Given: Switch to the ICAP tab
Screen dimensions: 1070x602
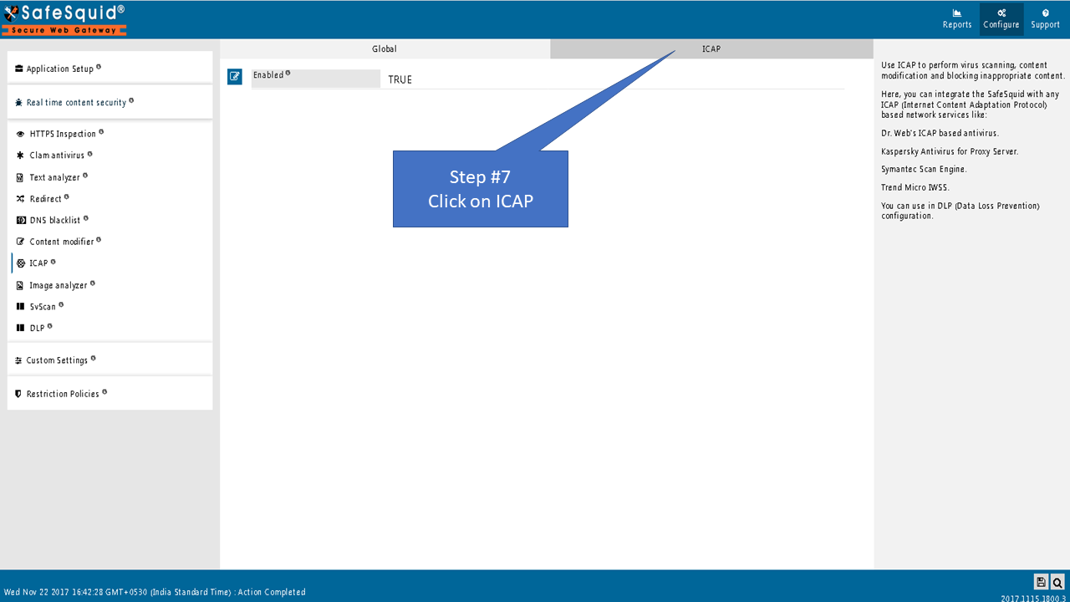Looking at the screenshot, I should (x=711, y=49).
